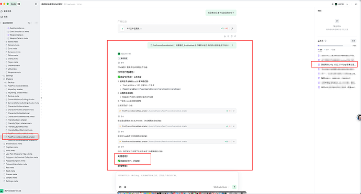This screenshot has width=361, height=194.
Task: Open second PostProcessSceneMask.shader diff external icon
Action: pos(234,126)
